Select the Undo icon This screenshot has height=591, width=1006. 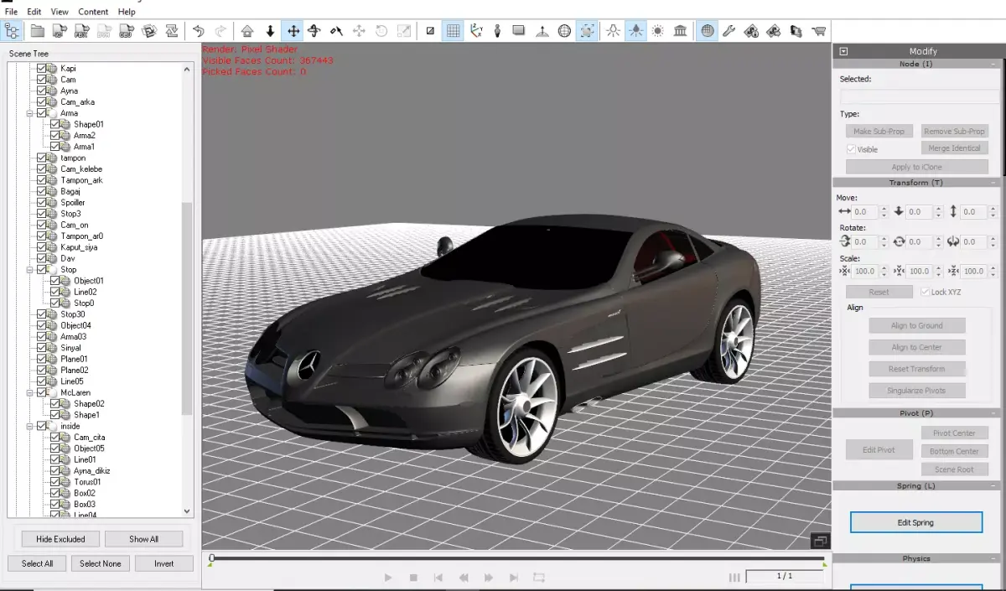pos(199,30)
